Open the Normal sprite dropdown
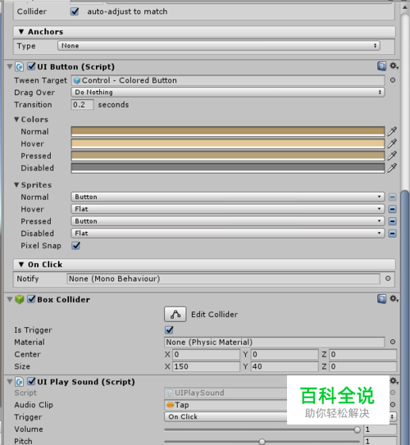Viewport: 410px width, 445px height. coord(228,197)
